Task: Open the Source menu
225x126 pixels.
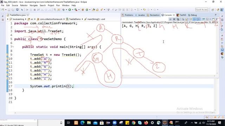Action: tap(15, 6)
